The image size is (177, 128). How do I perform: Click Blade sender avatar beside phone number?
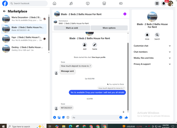[x=56, y=108]
